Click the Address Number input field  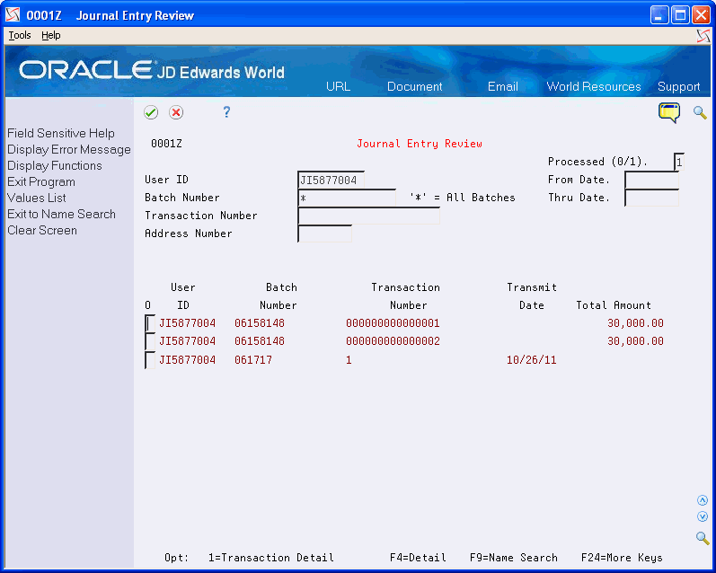point(324,234)
